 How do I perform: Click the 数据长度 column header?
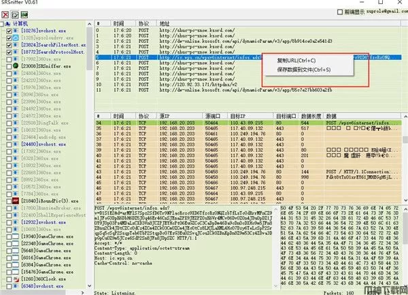pos(309,115)
